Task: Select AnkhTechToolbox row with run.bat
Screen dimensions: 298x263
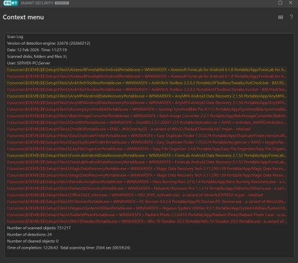Action: (147, 89)
